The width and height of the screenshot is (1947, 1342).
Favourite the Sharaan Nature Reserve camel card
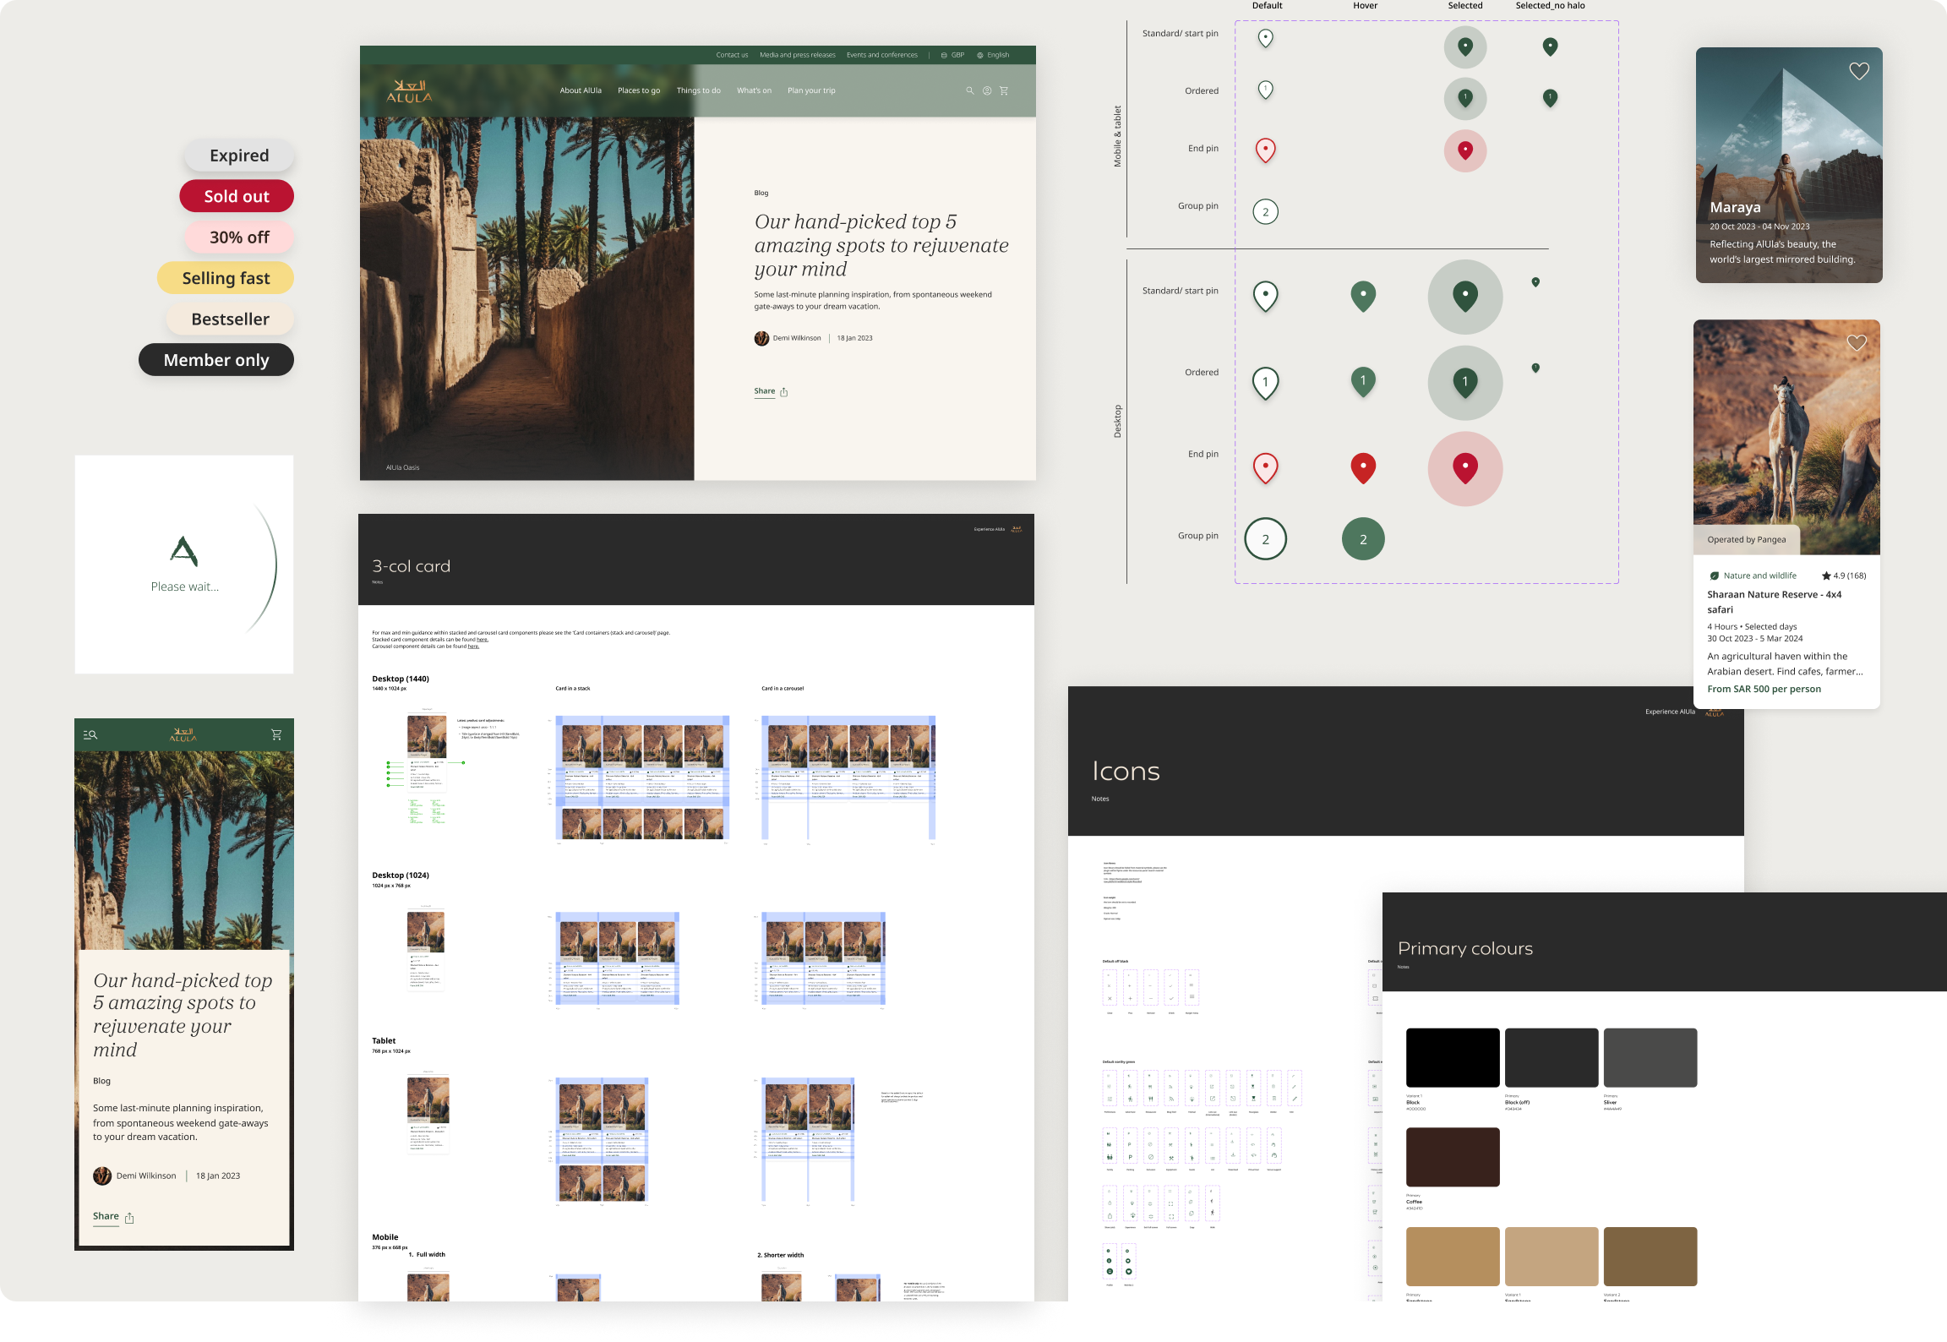(1856, 343)
